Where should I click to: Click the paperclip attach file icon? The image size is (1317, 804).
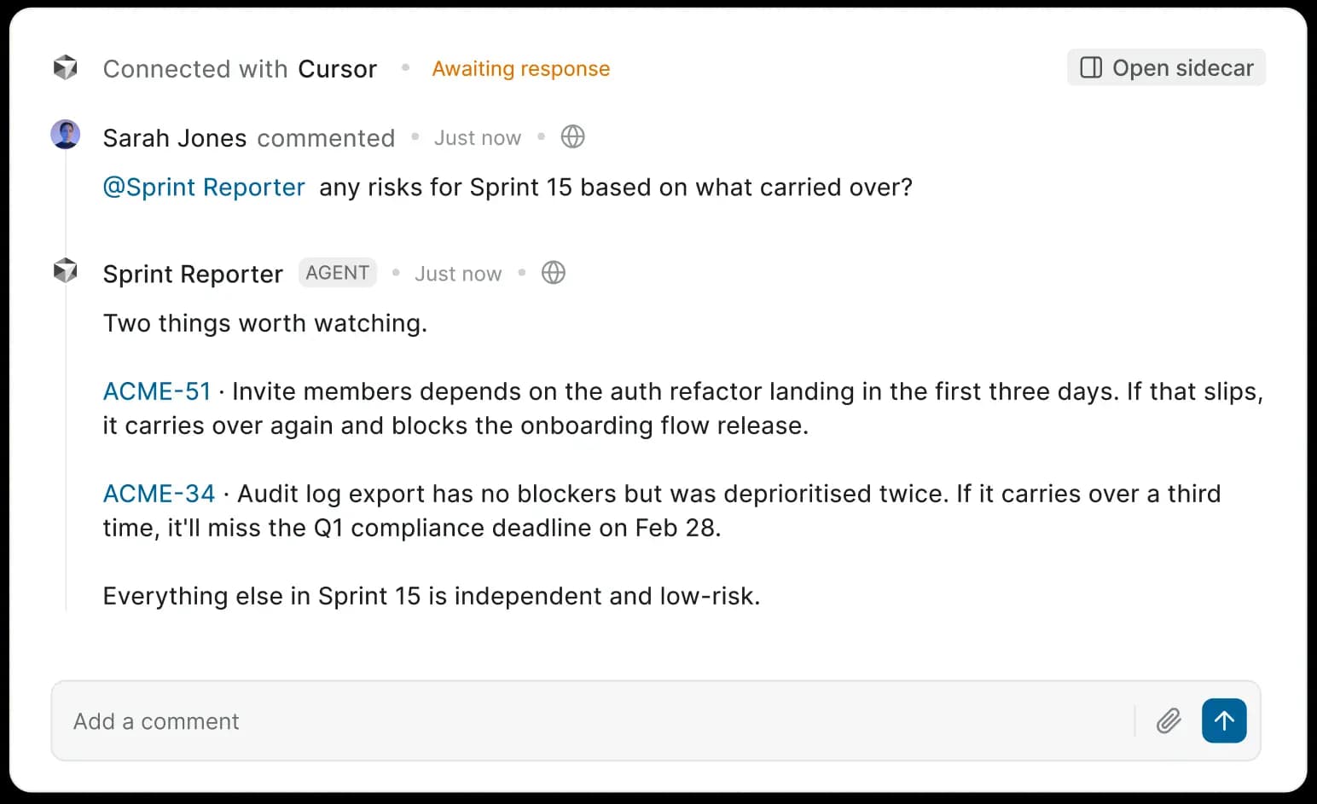click(x=1169, y=721)
